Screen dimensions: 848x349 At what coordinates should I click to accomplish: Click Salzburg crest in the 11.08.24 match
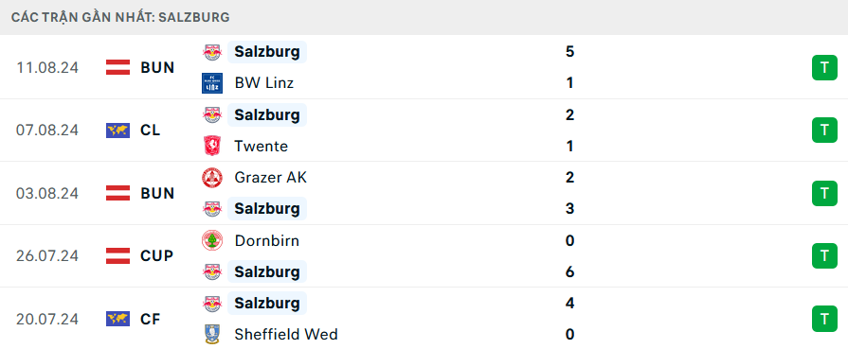212,52
